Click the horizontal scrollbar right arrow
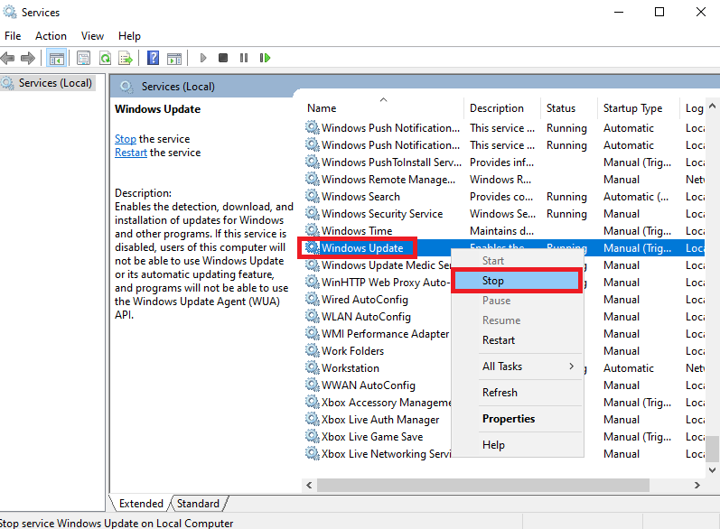Screen dimensions: 720x529 click(697, 485)
